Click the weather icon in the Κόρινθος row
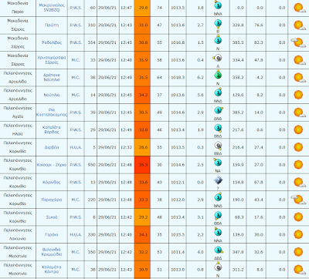 pos(300,183)
